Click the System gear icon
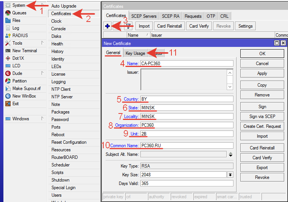Viewport: 288px width, 202px height. pyautogui.click(x=8, y=5)
